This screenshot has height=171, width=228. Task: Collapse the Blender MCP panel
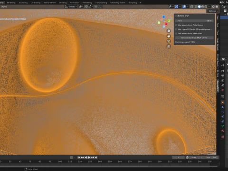[x=176, y=16]
